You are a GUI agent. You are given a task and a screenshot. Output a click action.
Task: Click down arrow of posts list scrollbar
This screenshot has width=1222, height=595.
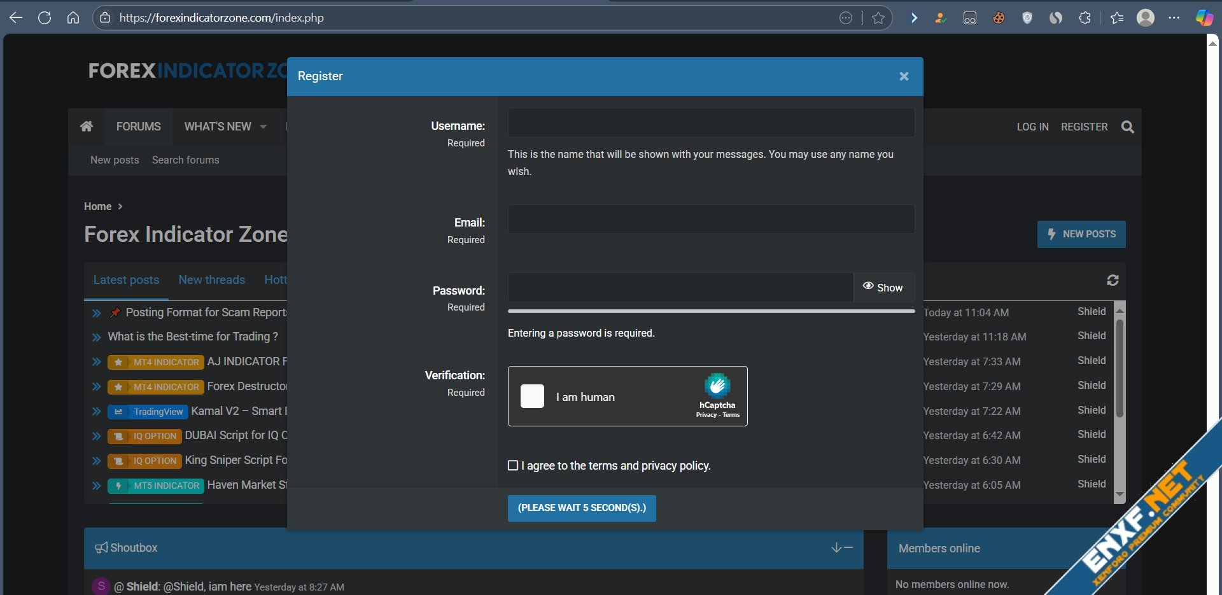coord(1120,495)
